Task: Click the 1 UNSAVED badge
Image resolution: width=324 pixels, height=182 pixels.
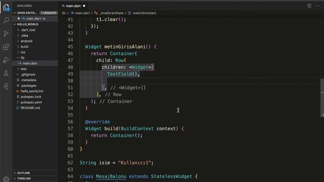Action: click(x=49, y=13)
